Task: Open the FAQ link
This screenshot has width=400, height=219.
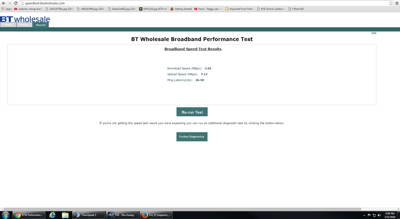Action: tap(374, 33)
